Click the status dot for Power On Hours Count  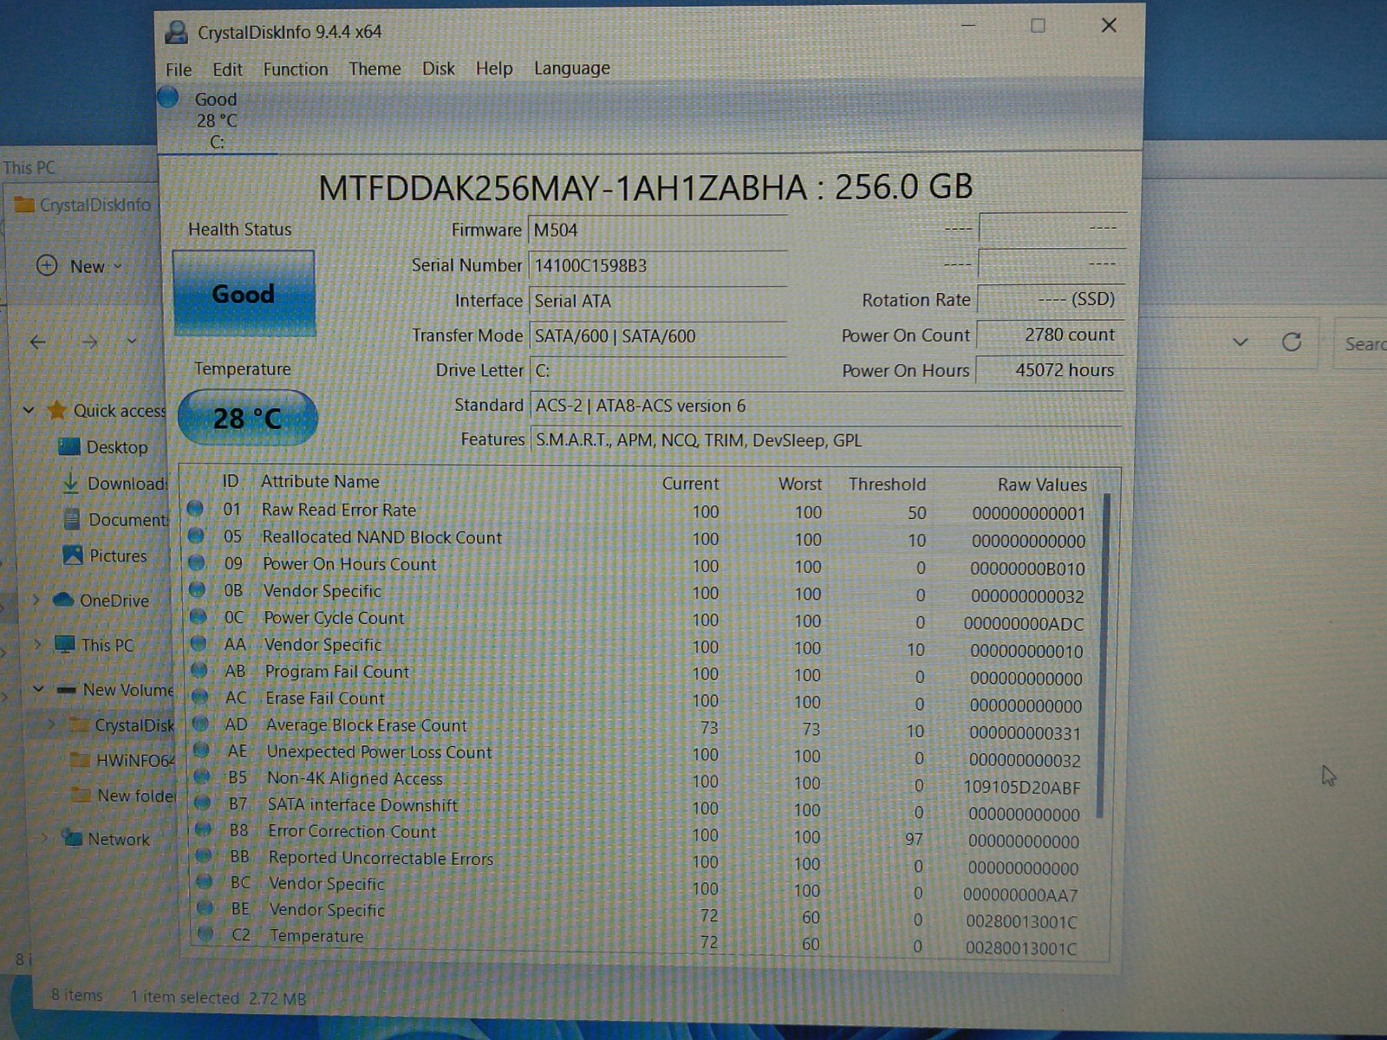coord(197,562)
